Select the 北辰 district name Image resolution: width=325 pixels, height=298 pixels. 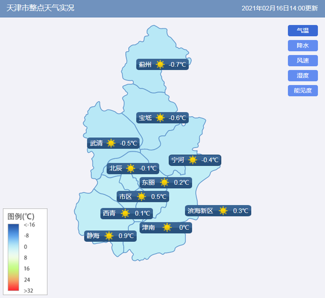(116, 168)
